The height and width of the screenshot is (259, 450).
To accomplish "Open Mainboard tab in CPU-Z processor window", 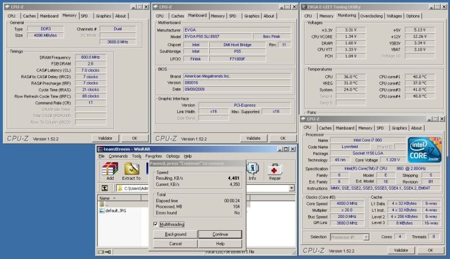I will (x=345, y=128).
